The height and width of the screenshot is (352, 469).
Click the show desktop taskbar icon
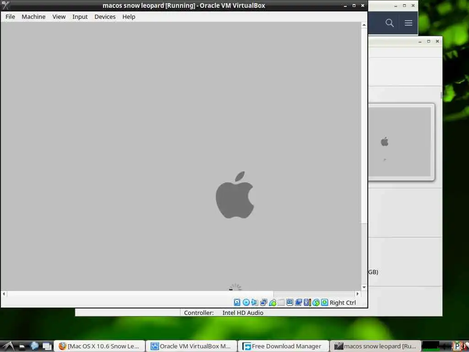click(47, 346)
